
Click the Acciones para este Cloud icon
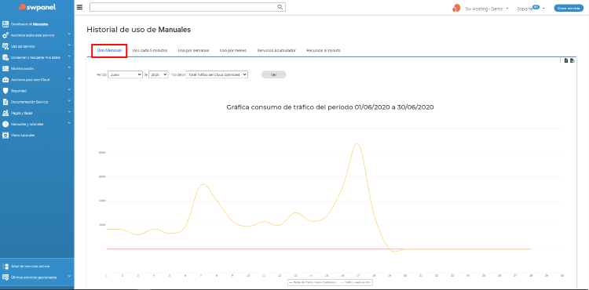point(5,79)
